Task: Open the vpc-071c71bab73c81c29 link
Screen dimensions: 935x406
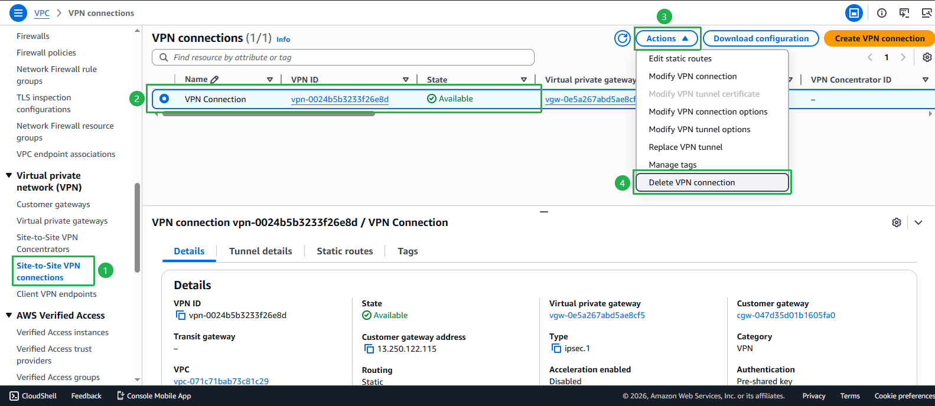Action: (x=221, y=381)
